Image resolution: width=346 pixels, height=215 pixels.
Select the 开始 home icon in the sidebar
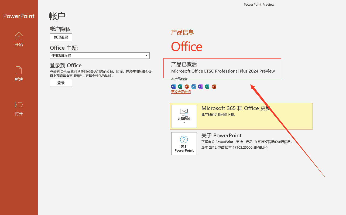pos(19,36)
